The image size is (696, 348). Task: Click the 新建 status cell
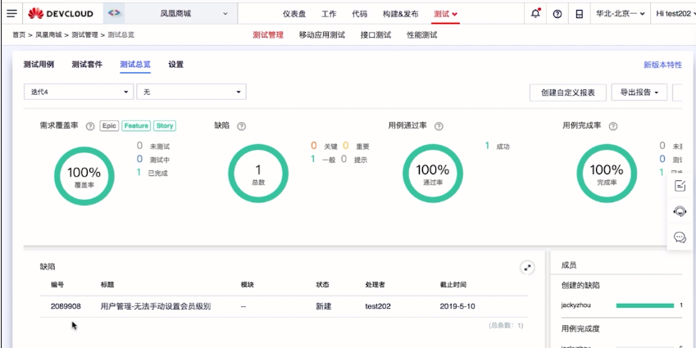[x=323, y=306]
